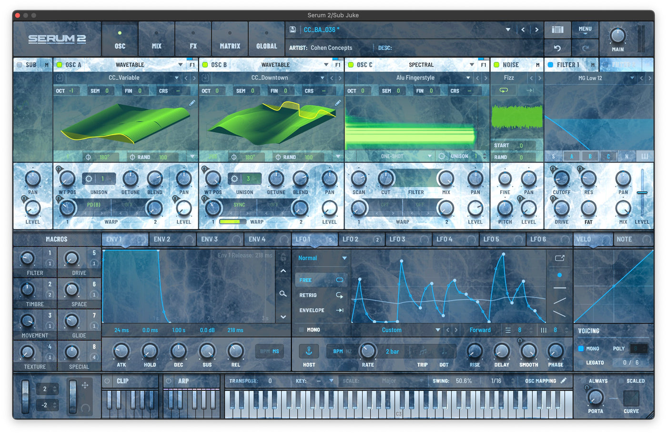Click the lock icon beside the envelope editor
Screen dimensions: 667x434
pos(283,256)
